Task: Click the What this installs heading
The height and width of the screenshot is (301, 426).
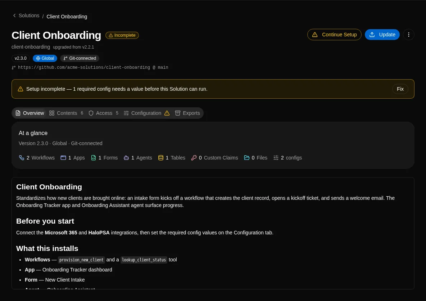Action: pos(47,248)
